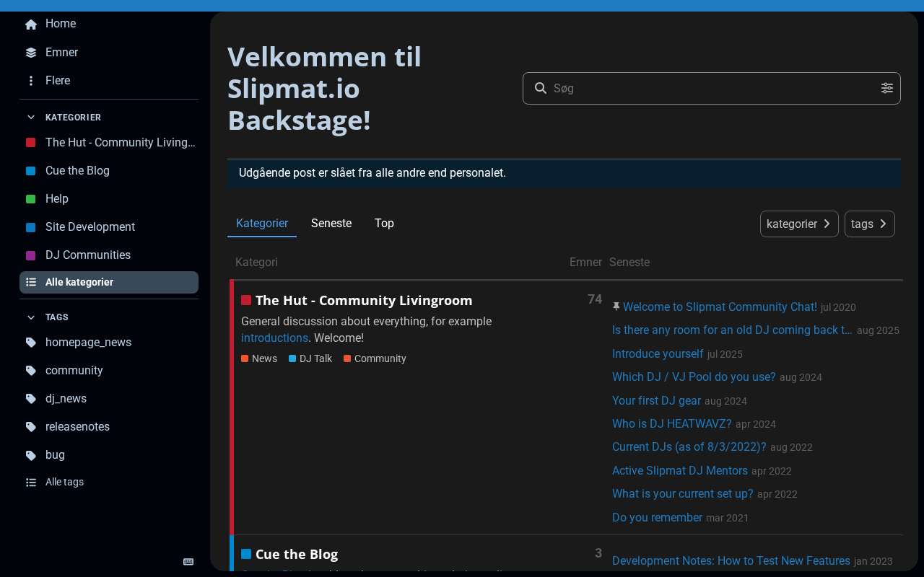The width and height of the screenshot is (924, 577).
Task: Click the Emner stacked layers icon
Action: (x=31, y=53)
